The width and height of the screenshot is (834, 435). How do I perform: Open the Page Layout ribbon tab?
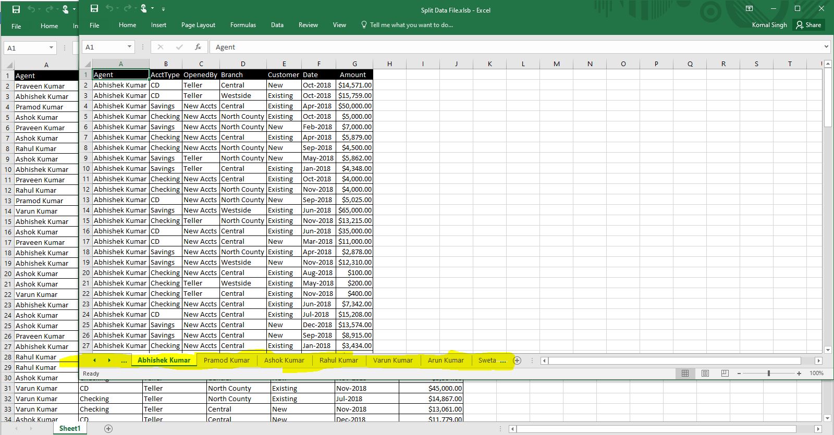click(x=198, y=25)
